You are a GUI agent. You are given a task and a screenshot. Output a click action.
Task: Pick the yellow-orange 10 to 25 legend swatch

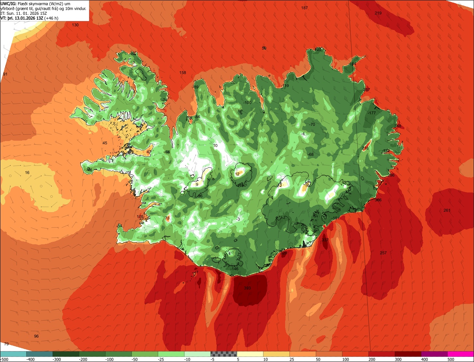(276, 354)
